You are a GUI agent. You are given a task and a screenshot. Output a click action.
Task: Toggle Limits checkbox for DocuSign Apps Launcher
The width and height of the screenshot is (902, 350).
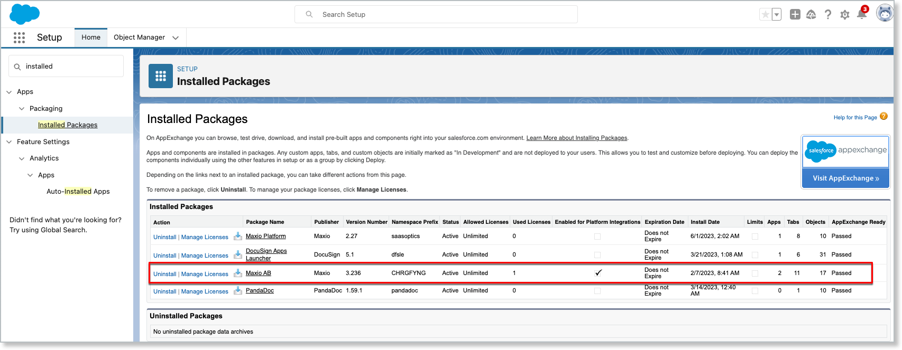point(755,255)
